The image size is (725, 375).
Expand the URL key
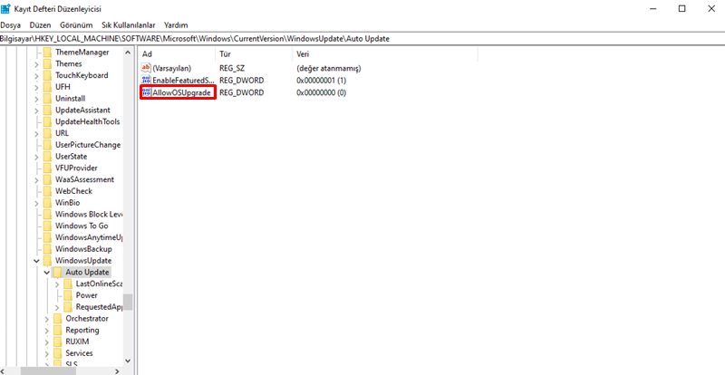click(x=36, y=133)
